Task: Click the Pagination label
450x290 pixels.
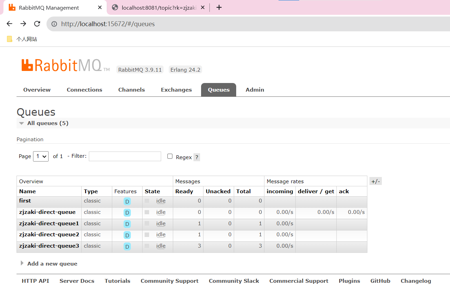Action: click(x=30, y=139)
